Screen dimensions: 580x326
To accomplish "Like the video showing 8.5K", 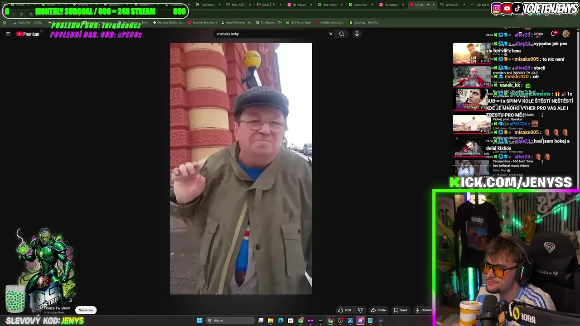I will pyautogui.click(x=345, y=310).
